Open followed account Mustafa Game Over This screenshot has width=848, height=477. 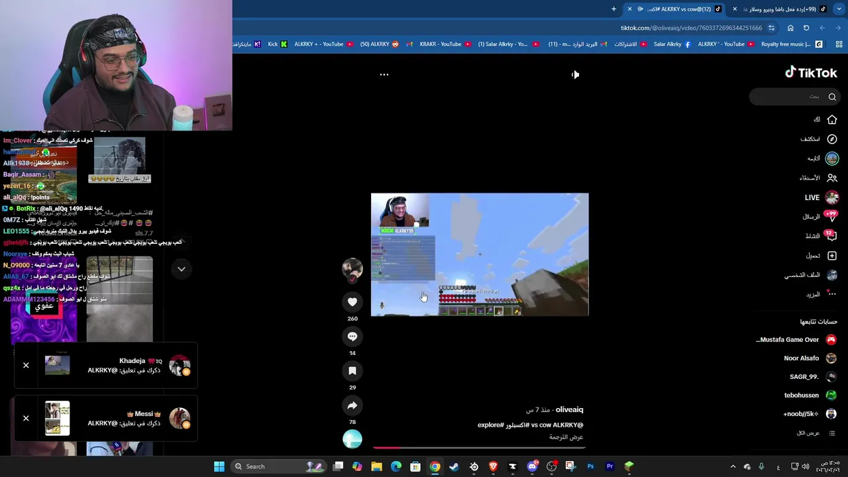(796, 340)
